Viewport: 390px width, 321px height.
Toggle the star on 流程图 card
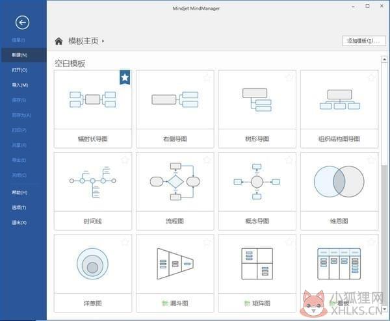[x=207, y=160]
